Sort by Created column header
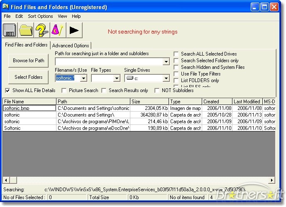286x207 pixels. [217, 102]
